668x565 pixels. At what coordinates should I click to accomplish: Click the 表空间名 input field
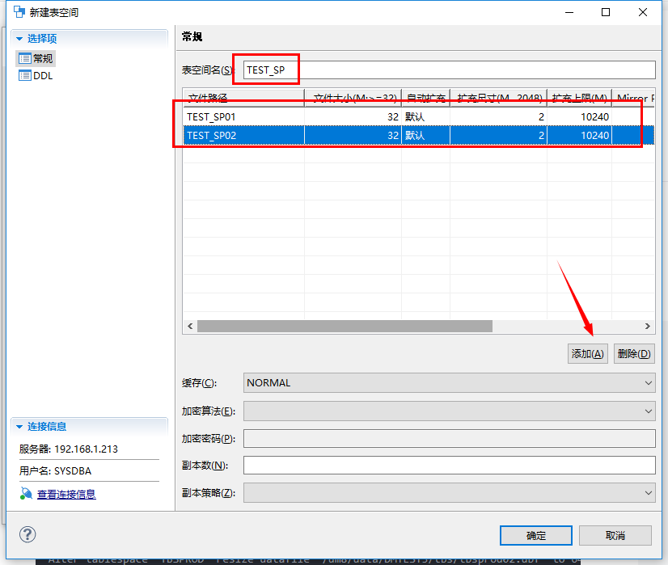[449, 70]
